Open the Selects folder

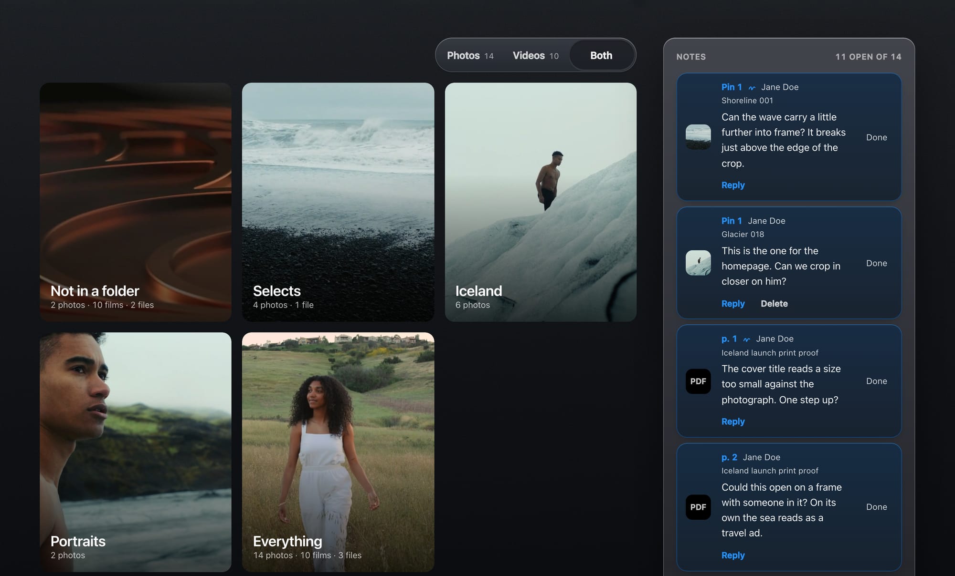pos(338,202)
